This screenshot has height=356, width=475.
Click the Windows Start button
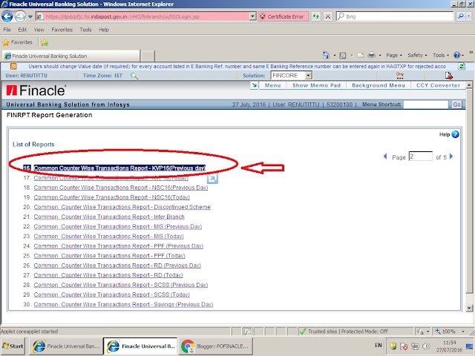point(13,346)
